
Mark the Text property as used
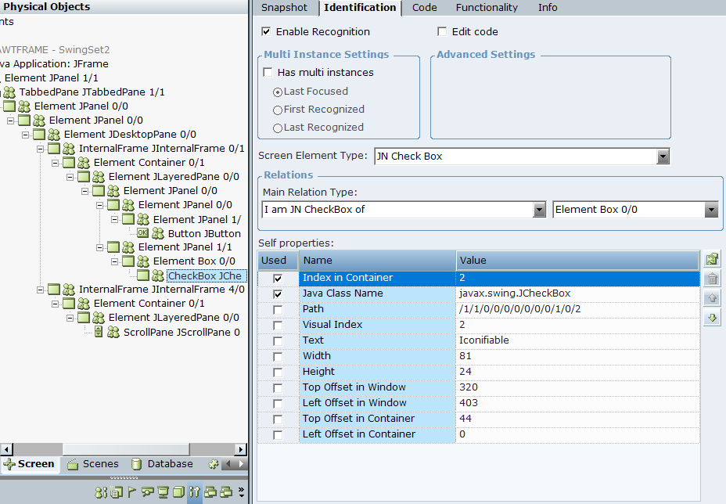[x=278, y=340]
